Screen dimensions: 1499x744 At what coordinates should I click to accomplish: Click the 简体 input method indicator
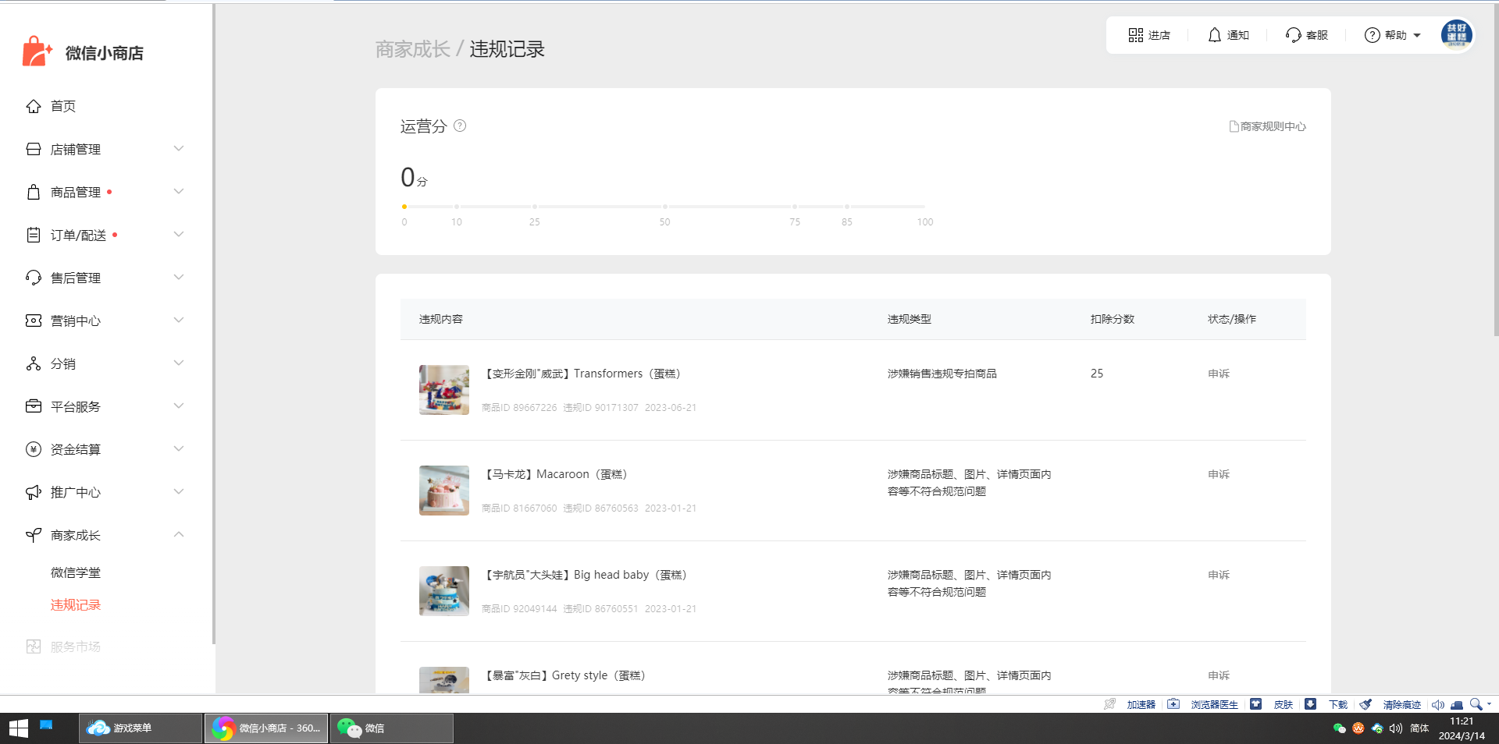click(1419, 728)
